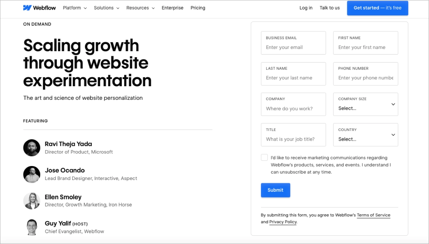This screenshot has width=429, height=244.
Task: Open the Country dropdown chevron
Action: 393,135
